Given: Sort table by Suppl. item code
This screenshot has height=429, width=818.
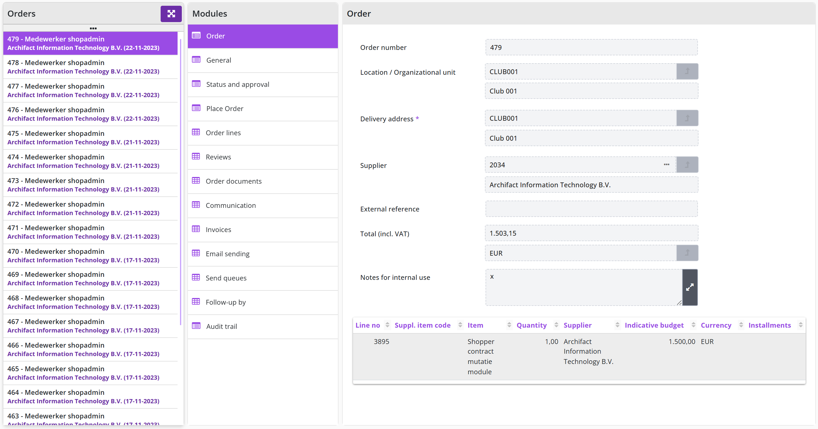Looking at the screenshot, I should [460, 325].
